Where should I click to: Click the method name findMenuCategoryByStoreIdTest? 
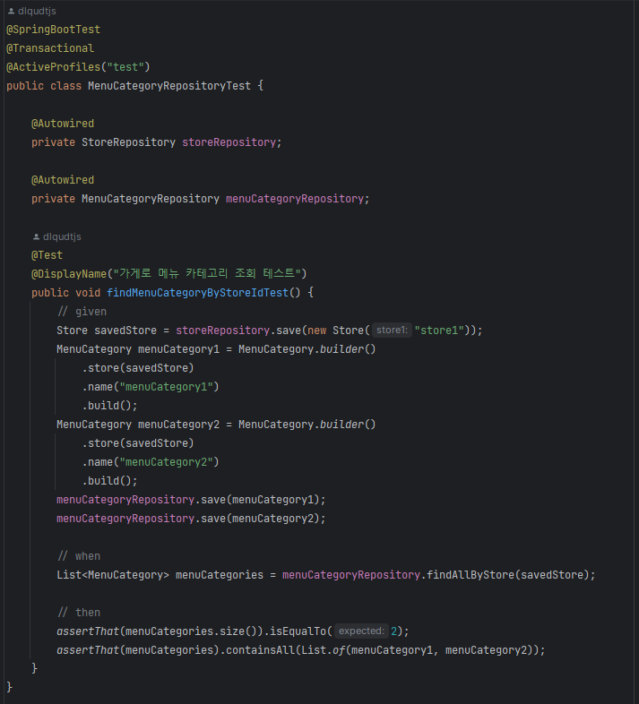[198, 293]
